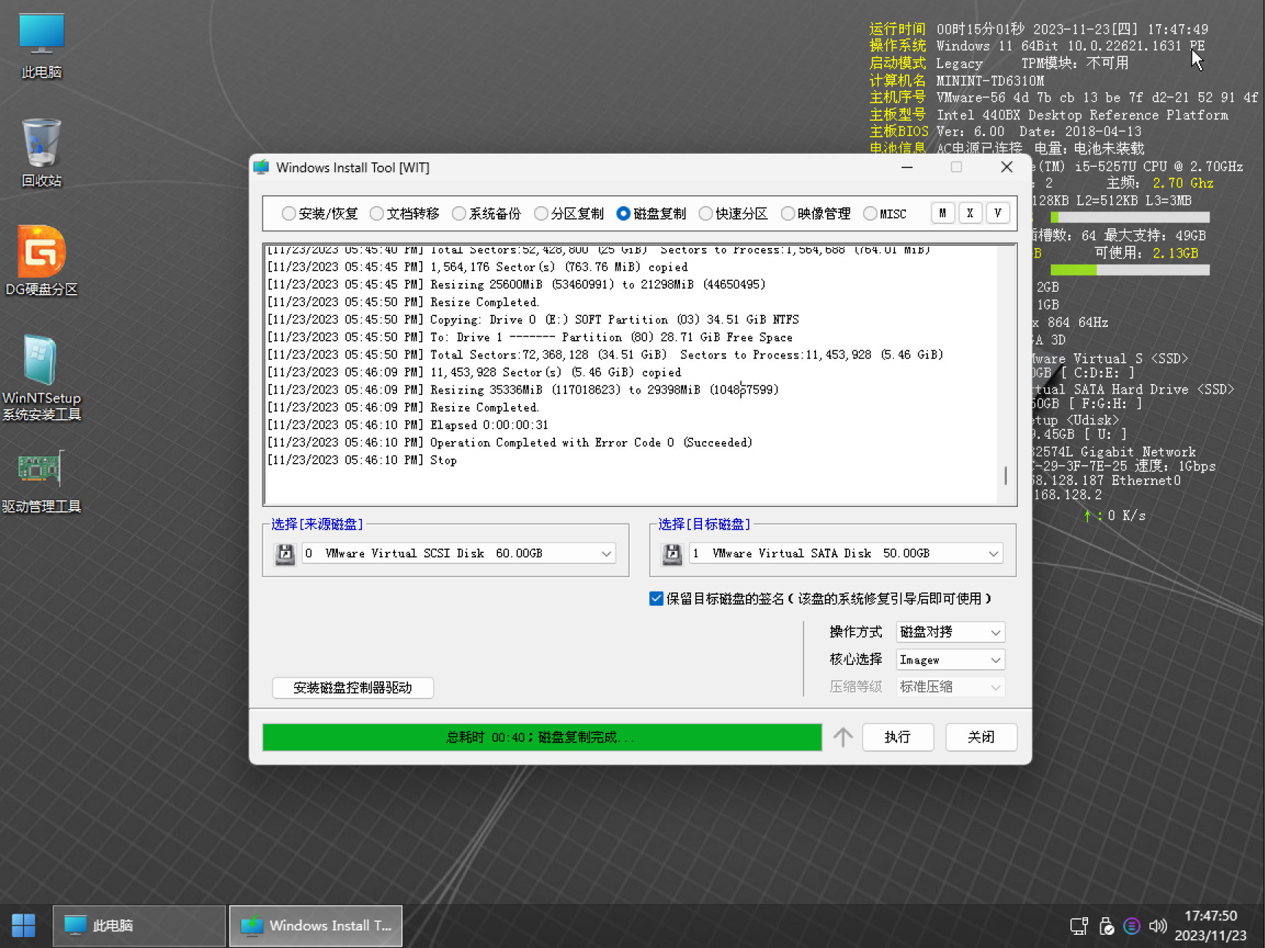Switch to 此电脑 taskbar item
1265x948 pixels.
pos(139,925)
